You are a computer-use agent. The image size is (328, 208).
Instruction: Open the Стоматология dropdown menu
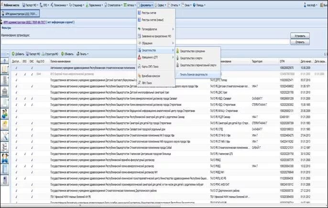tap(113, 5)
